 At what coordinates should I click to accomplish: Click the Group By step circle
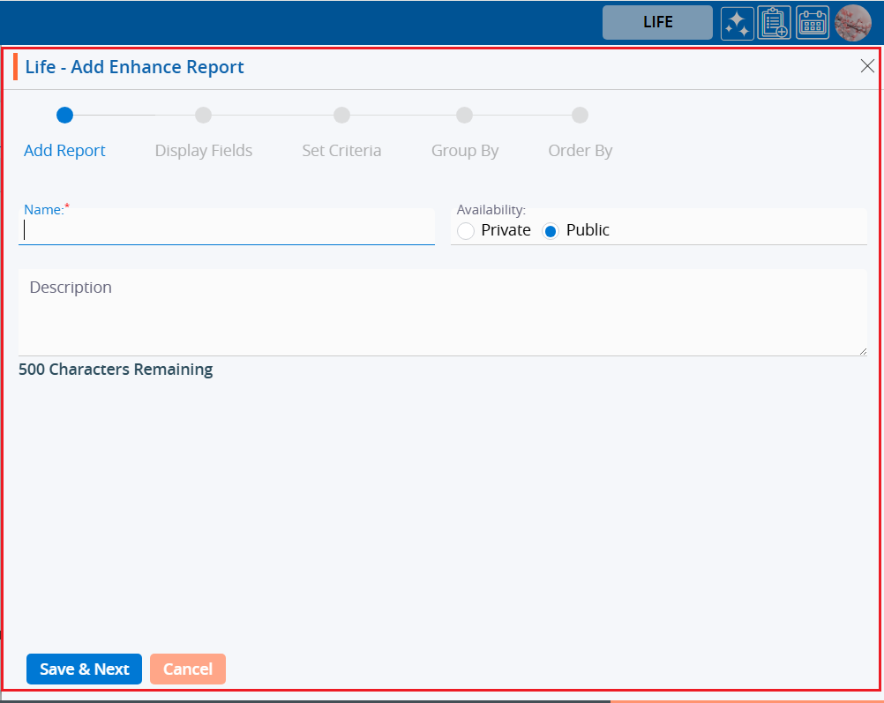[x=464, y=115]
